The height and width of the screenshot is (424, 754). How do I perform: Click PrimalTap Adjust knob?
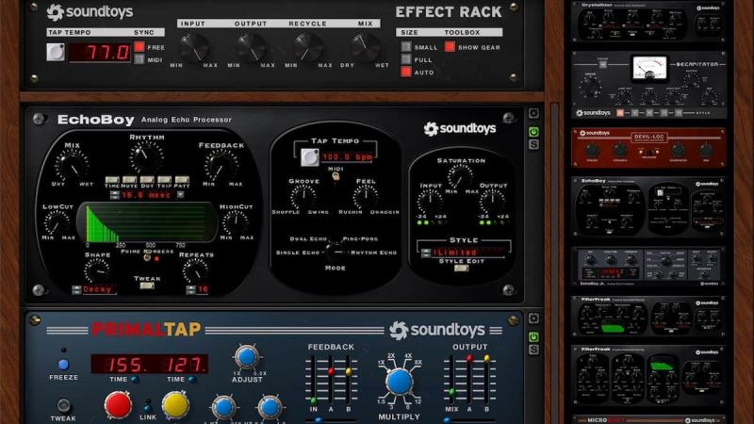[x=247, y=357]
